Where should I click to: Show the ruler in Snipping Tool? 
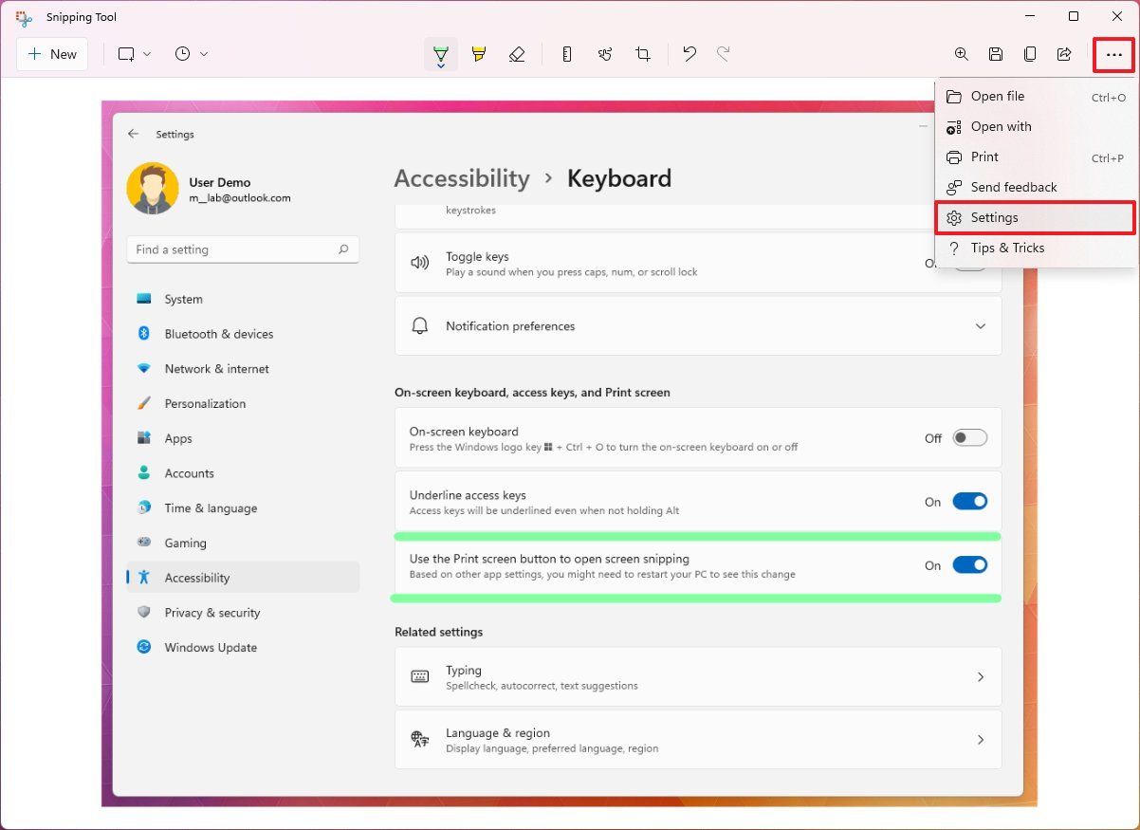point(566,54)
